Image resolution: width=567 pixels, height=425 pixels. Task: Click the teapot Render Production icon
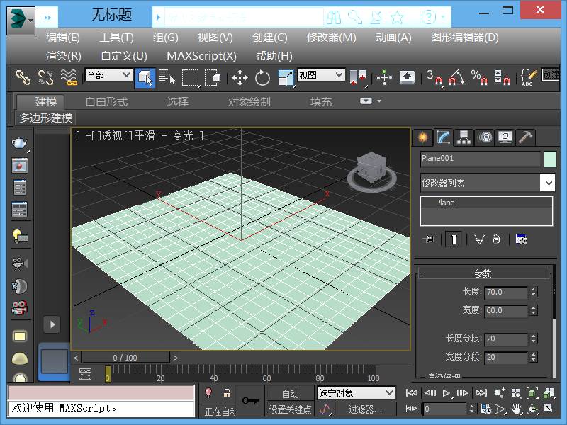pos(20,143)
